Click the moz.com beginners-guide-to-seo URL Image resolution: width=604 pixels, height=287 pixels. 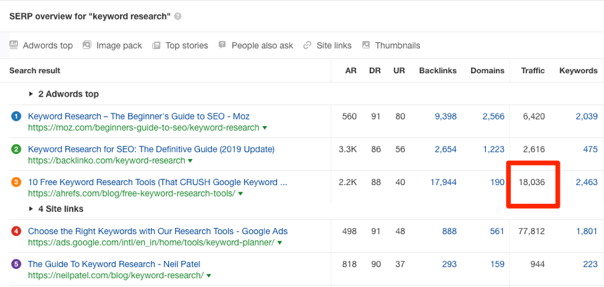pos(144,127)
